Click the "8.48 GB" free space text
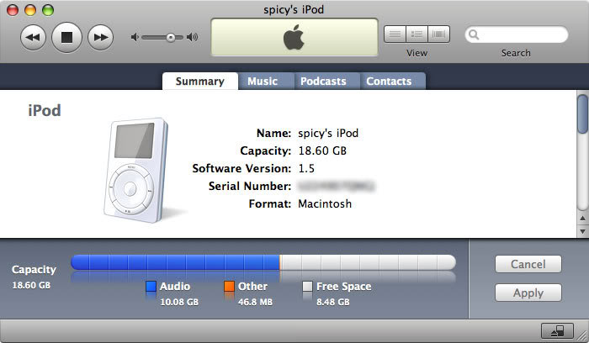The width and height of the screenshot is (589, 343). (333, 302)
